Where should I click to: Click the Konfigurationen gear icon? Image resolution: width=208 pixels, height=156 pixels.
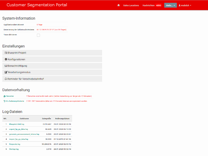click(6, 59)
